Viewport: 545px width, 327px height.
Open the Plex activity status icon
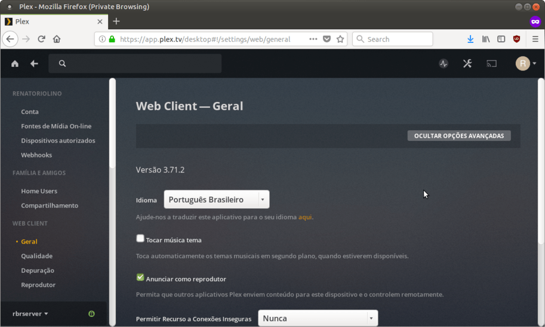click(x=444, y=64)
